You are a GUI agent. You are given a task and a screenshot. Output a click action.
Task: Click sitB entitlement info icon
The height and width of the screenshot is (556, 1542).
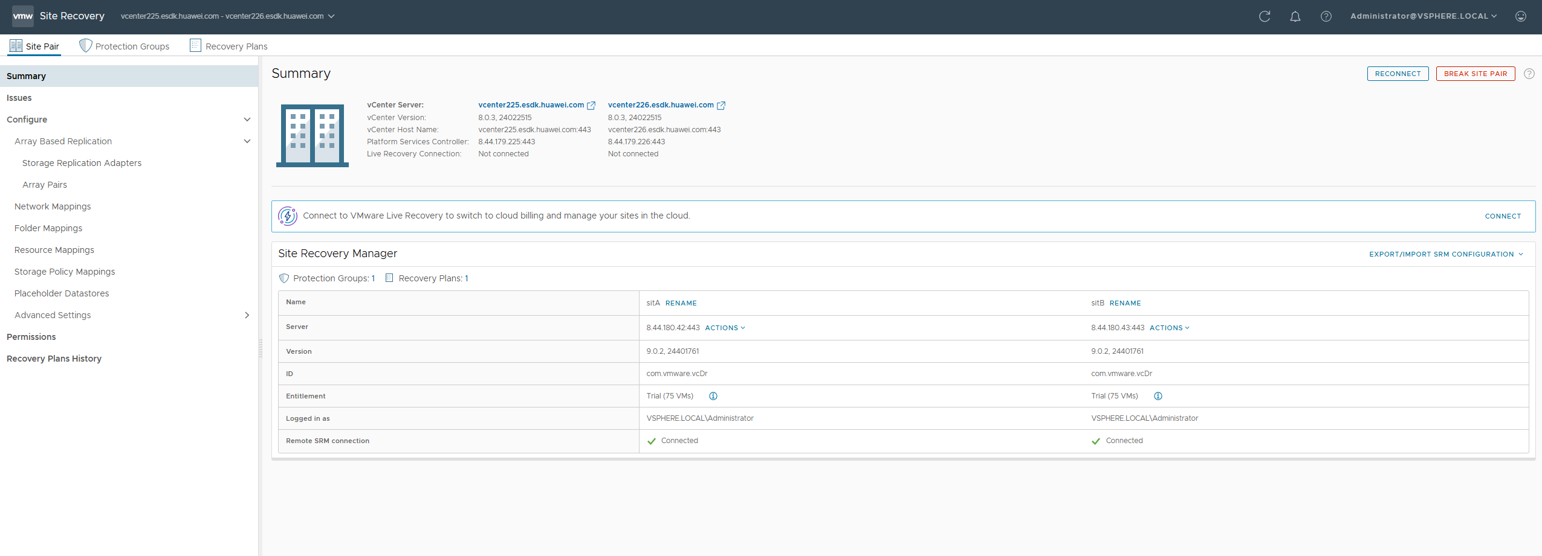click(1158, 396)
